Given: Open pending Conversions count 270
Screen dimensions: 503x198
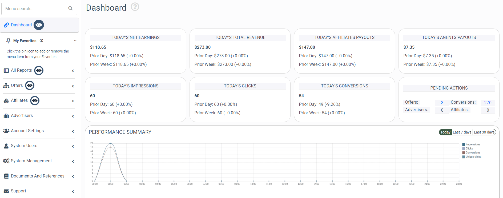Looking at the screenshot, I should 488,103.
